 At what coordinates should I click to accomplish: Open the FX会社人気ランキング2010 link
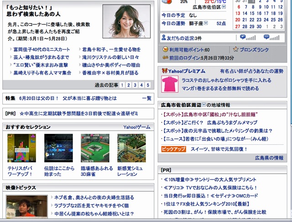(x=206, y=204)
